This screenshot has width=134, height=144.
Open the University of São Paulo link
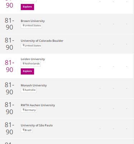[x=37, y=125]
